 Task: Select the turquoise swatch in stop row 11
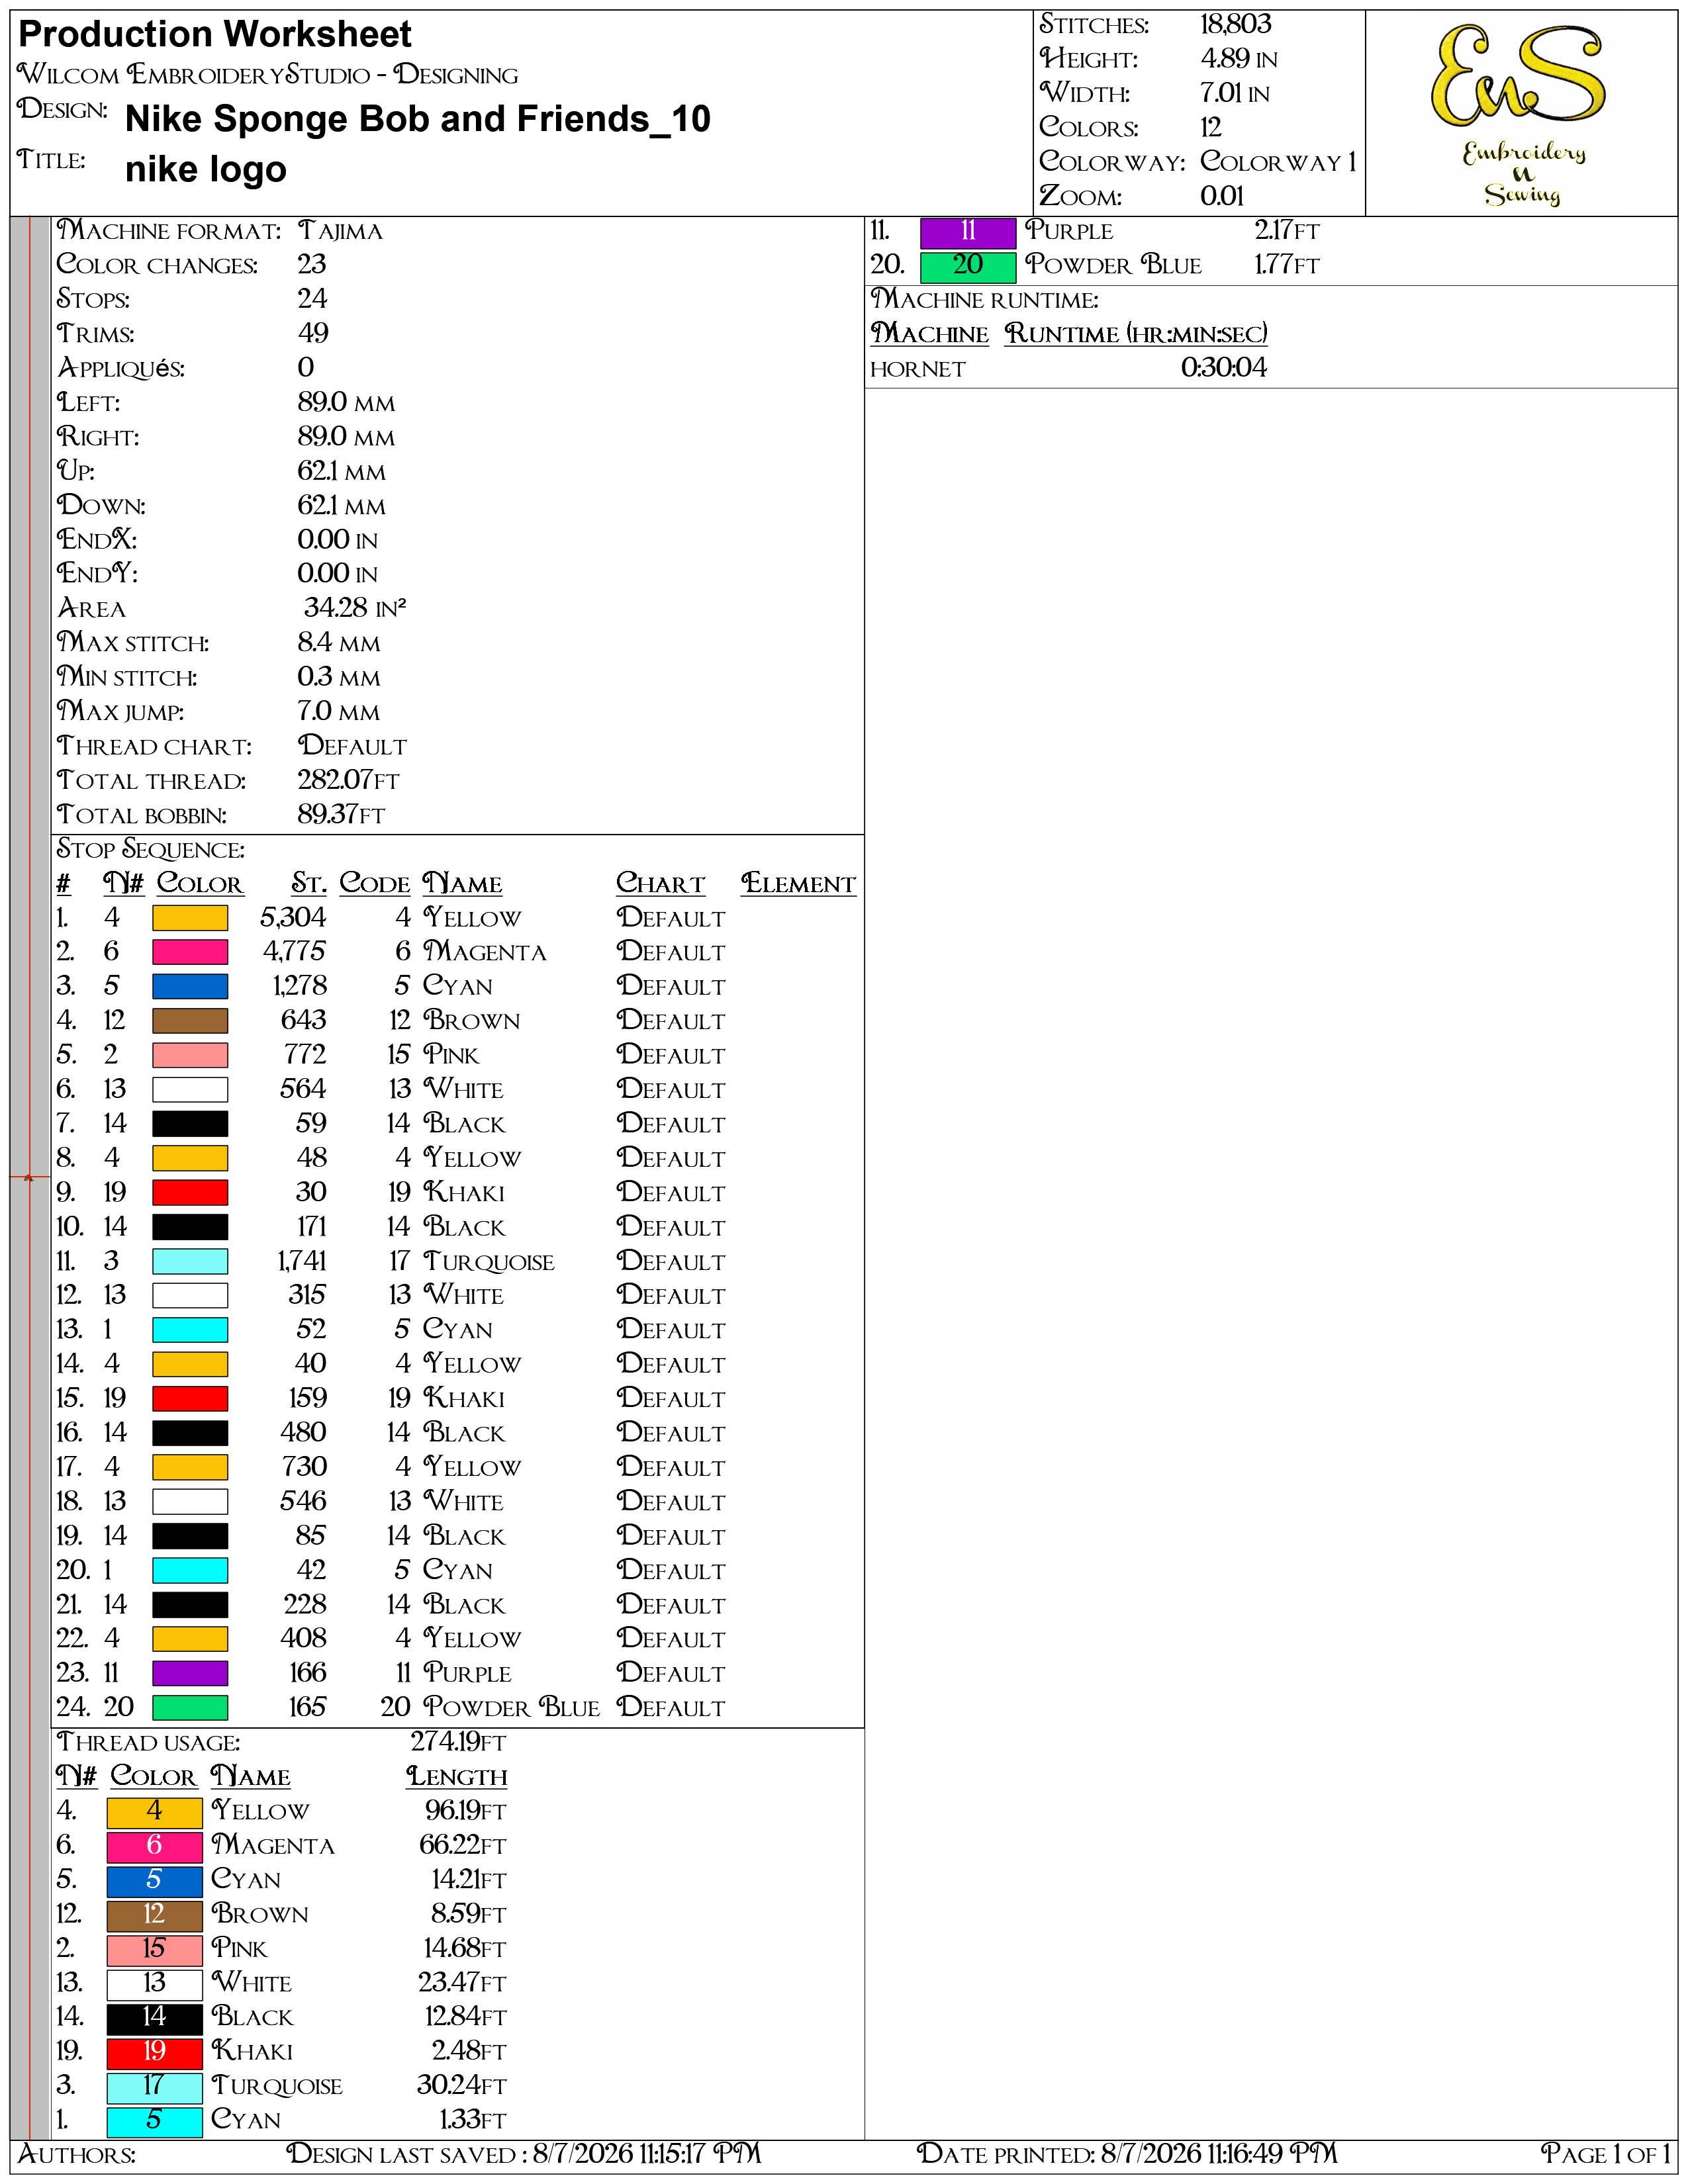pyautogui.click(x=190, y=1262)
